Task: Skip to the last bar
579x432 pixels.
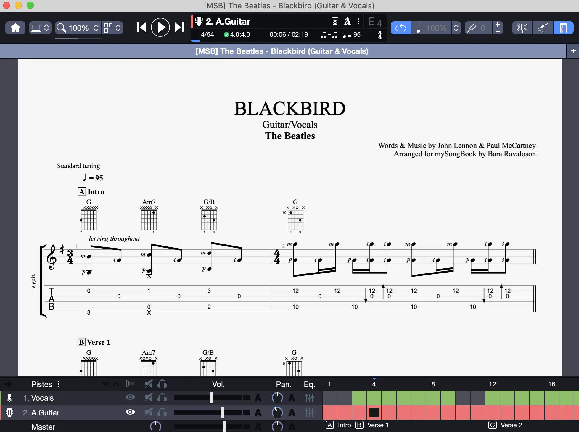Action: [179, 28]
